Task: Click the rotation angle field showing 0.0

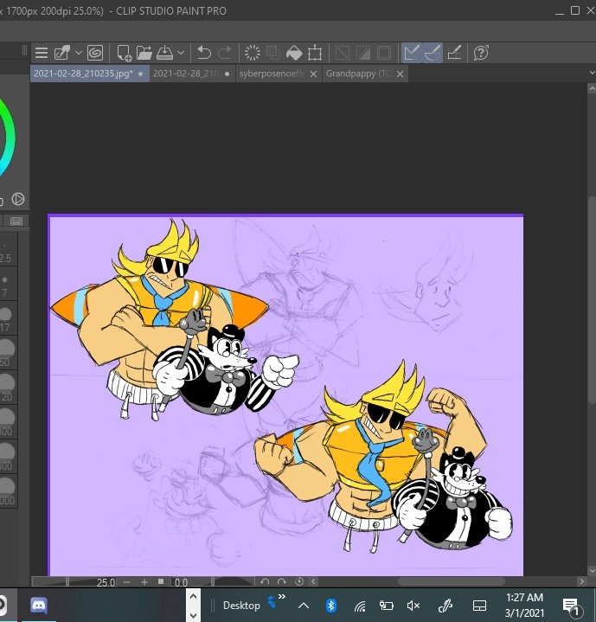Action: 181,582
